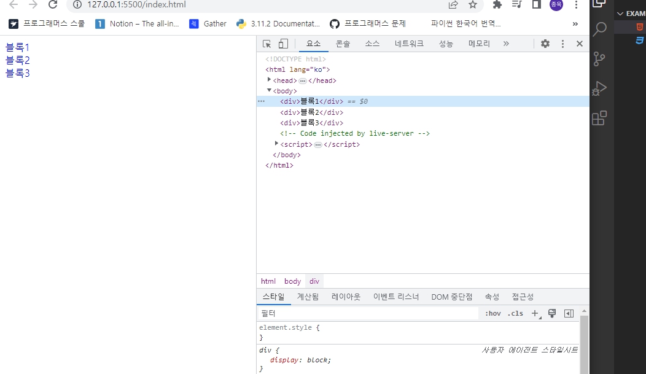This screenshot has width=646, height=374.
Task: Select div in DOM breadcrumb
Action: point(314,281)
